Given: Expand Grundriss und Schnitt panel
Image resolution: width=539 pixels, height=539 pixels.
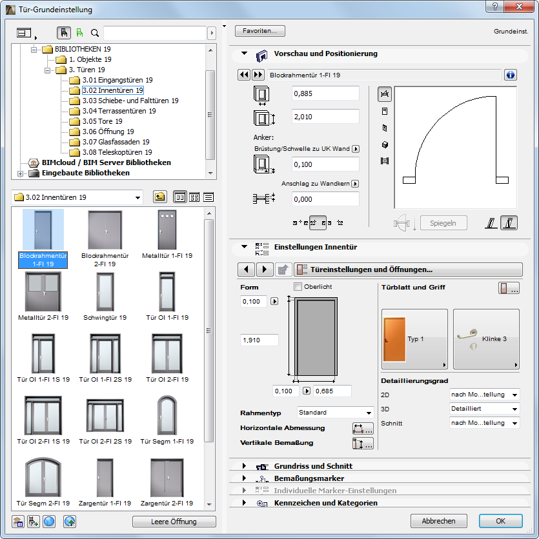Looking at the screenshot, I should [244, 465].
